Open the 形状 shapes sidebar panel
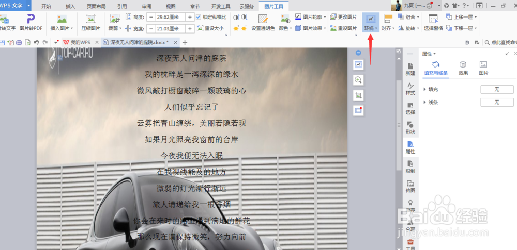Image resolution: width=517 pixels, height=250 pixels. click(410, 128)
